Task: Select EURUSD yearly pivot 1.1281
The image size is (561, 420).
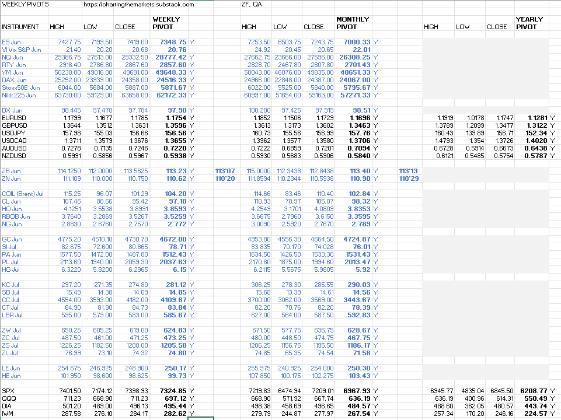Action: pyautogui.click(x=538, y=118)
